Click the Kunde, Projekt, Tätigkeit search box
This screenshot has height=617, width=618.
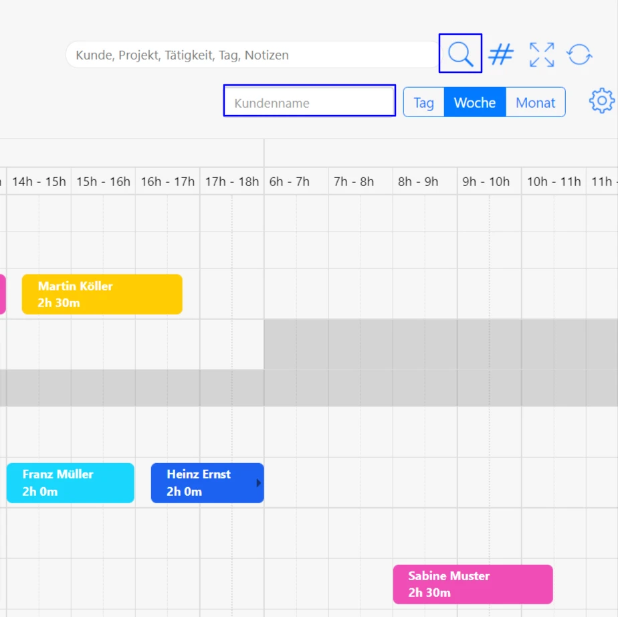(x=254, y=55)
